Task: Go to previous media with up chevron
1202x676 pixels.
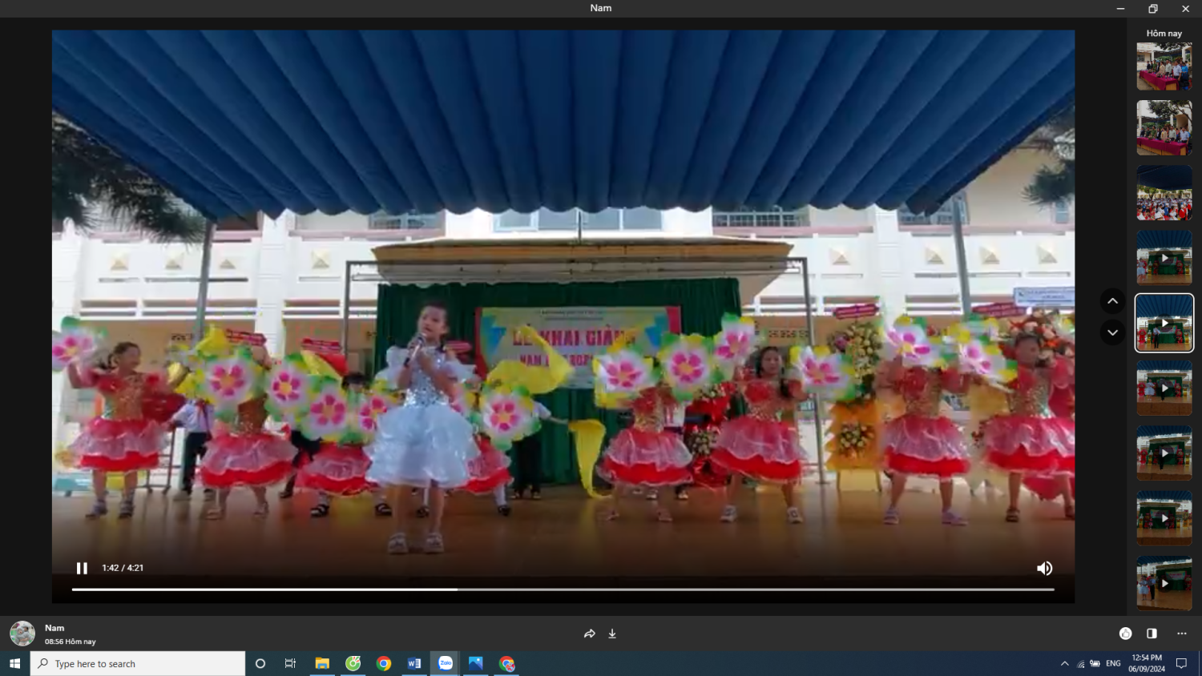Action: [1112, 301]
